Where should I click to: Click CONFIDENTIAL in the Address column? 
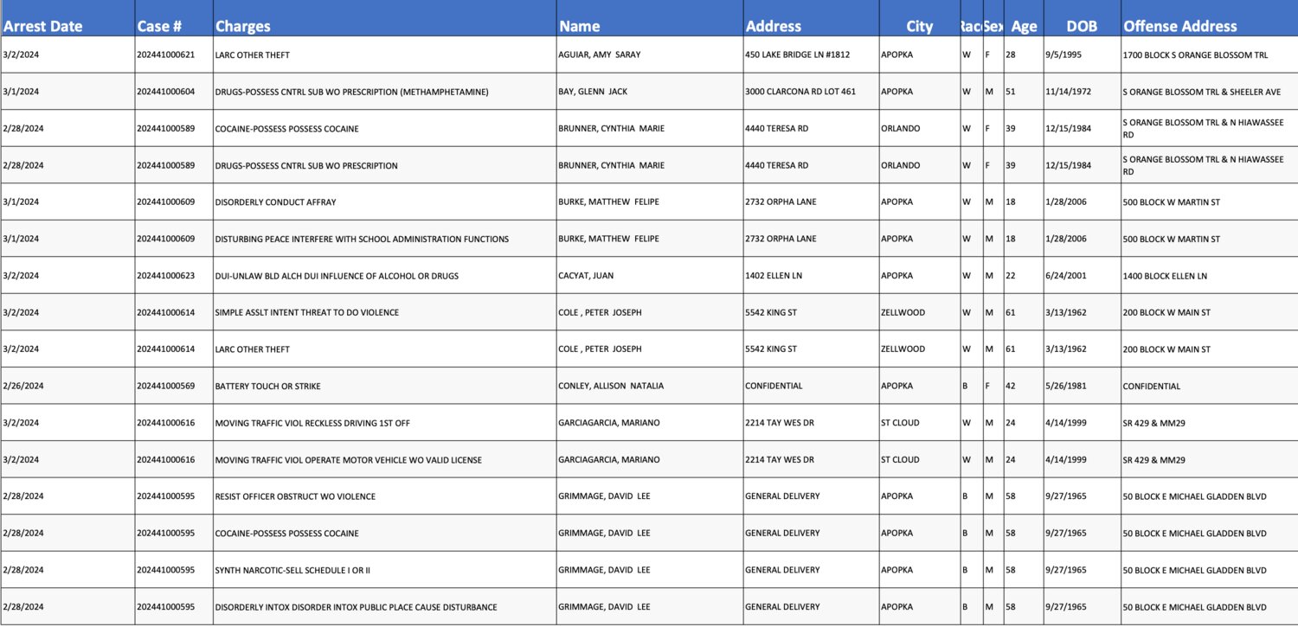774,386
